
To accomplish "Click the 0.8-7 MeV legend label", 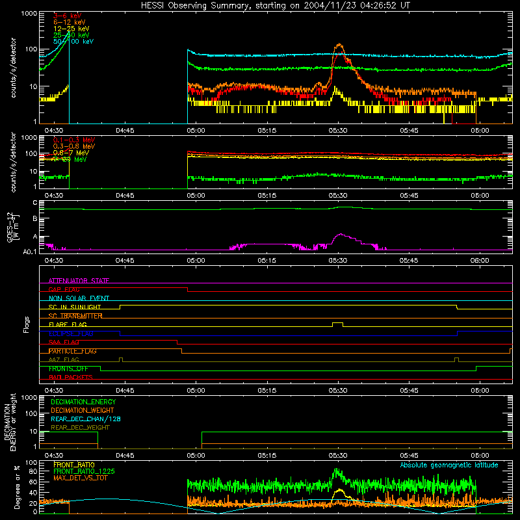I will pos(71,153).
